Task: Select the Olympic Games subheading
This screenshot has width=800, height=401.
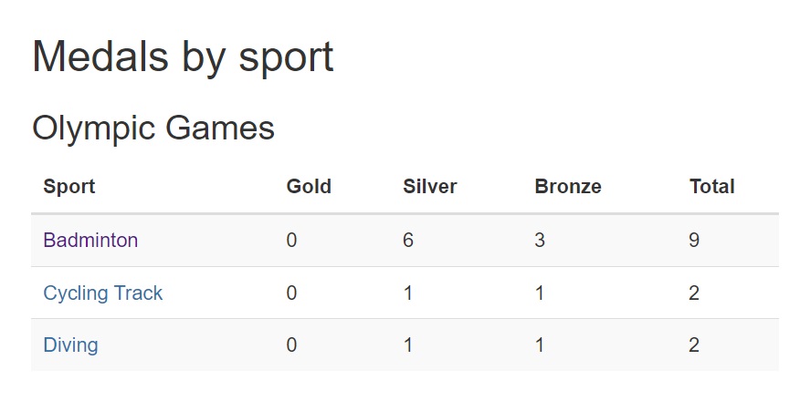Action: pyautogui.click(x=153, y=128)
